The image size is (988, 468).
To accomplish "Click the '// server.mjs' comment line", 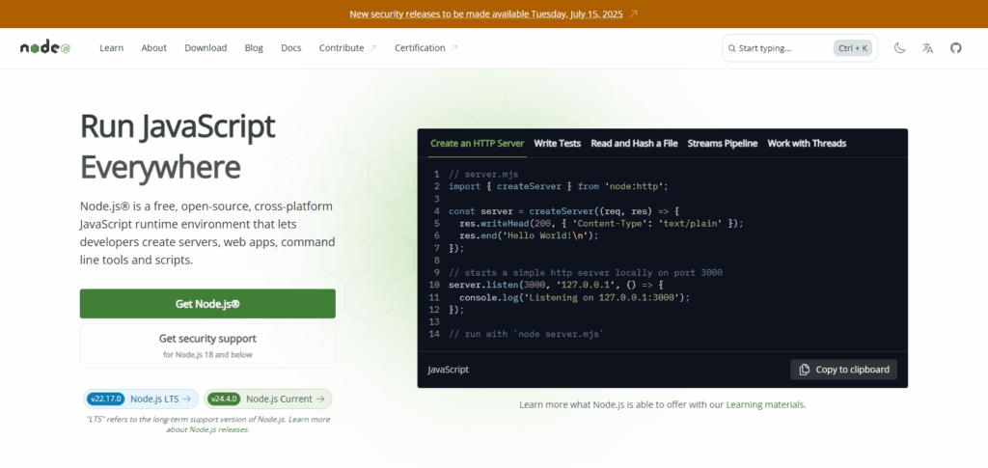I will pos(483,174).
